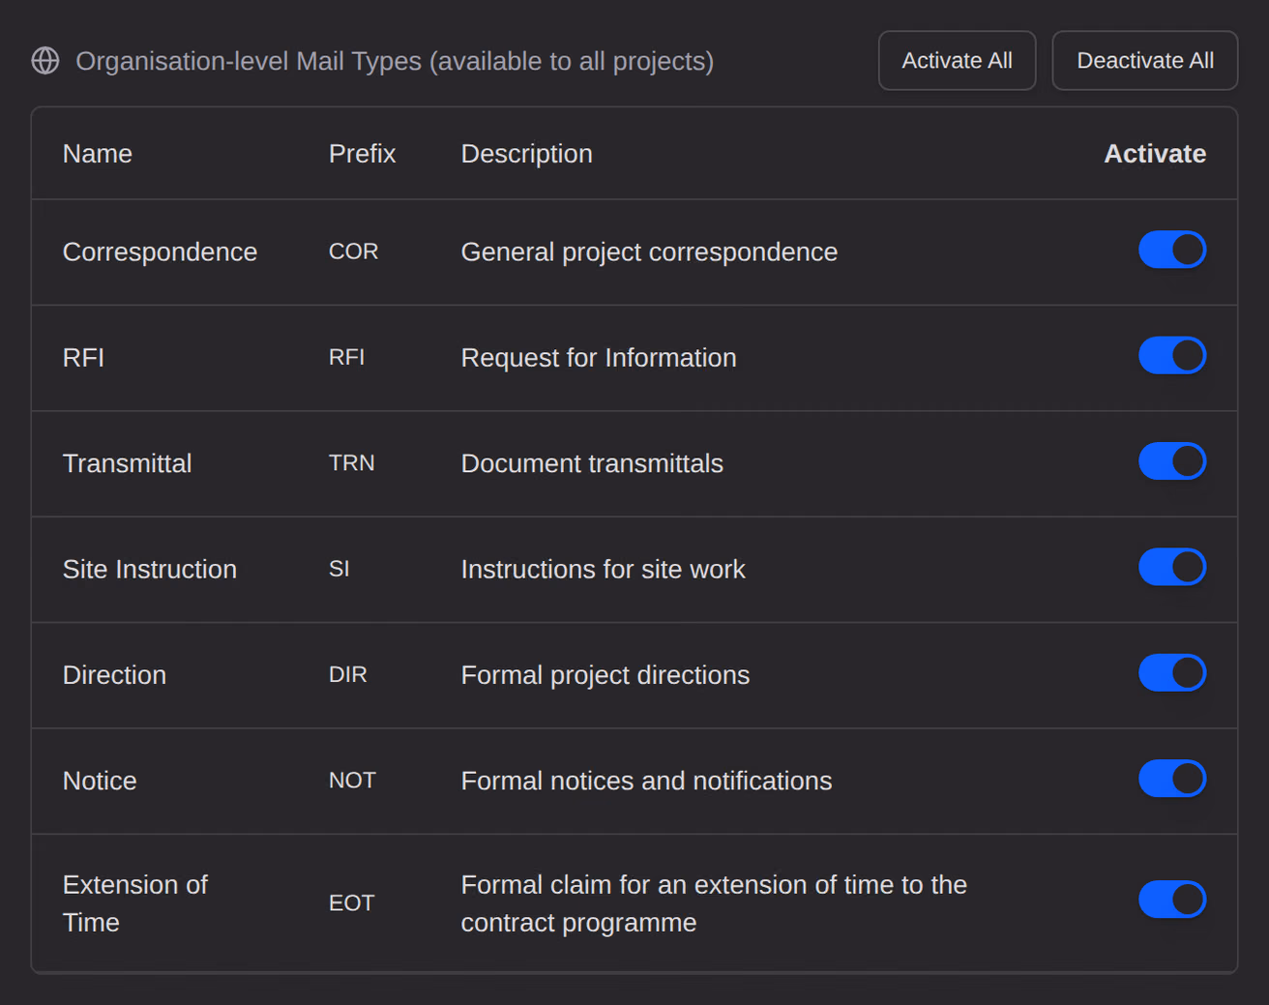Select the Direction name cell

[114, 675]
